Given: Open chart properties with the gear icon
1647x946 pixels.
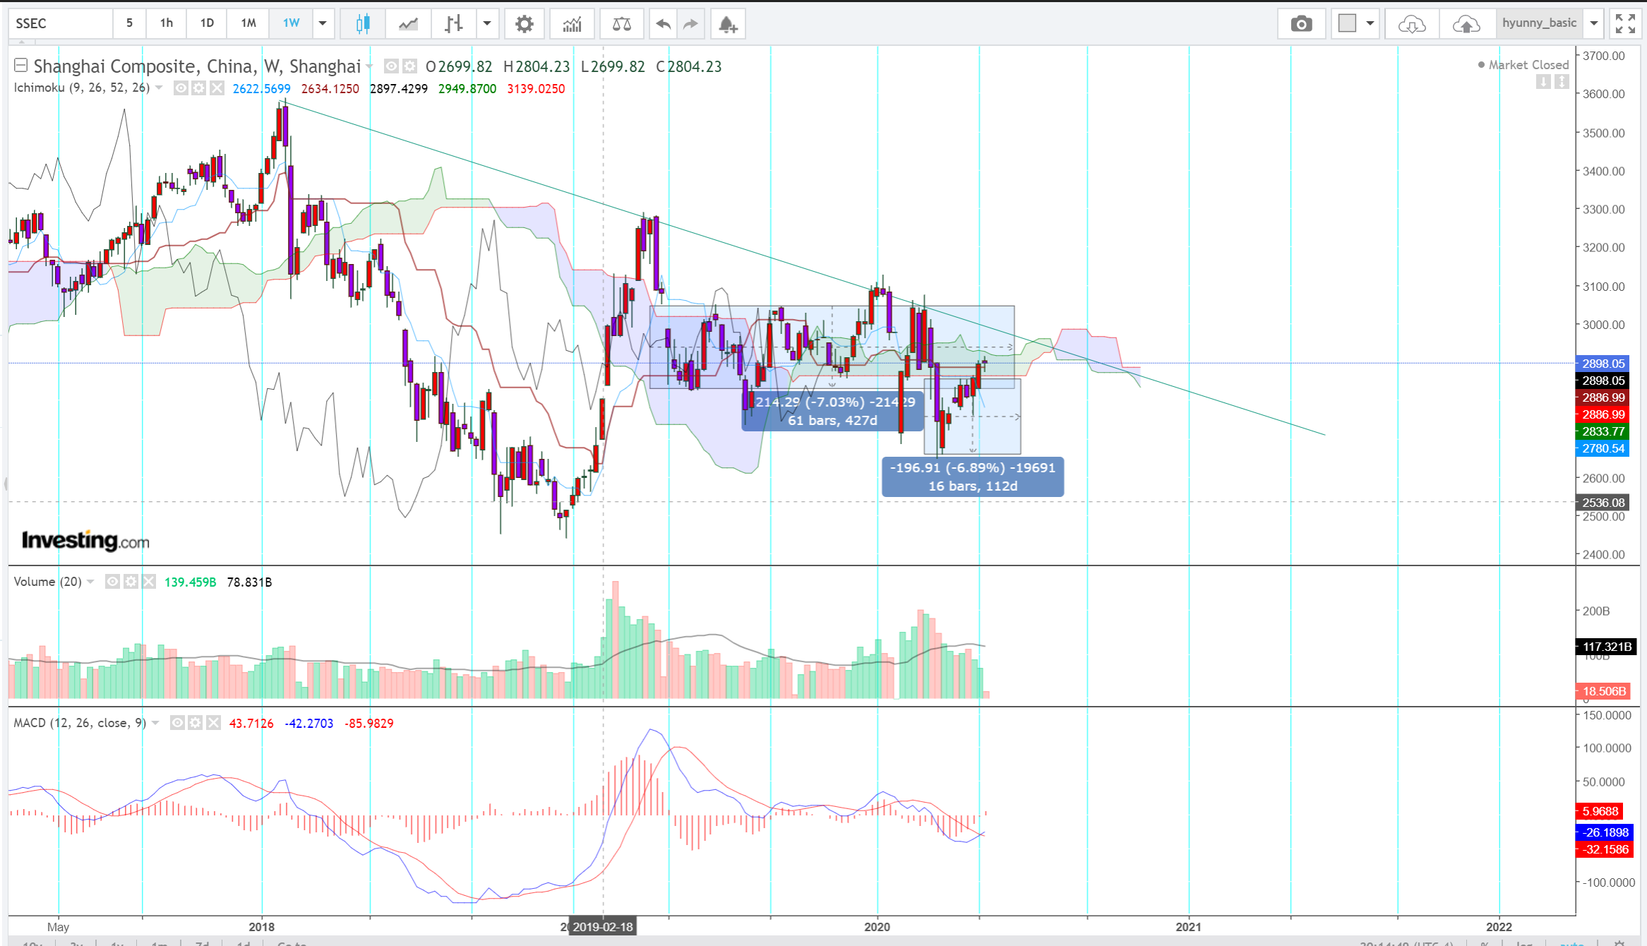Looking at the screenshot, I should click(524, 24).
